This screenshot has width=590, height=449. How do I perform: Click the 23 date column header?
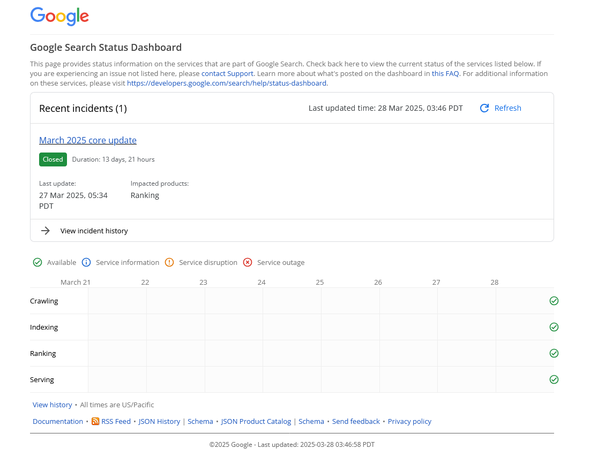coord(203,282)
